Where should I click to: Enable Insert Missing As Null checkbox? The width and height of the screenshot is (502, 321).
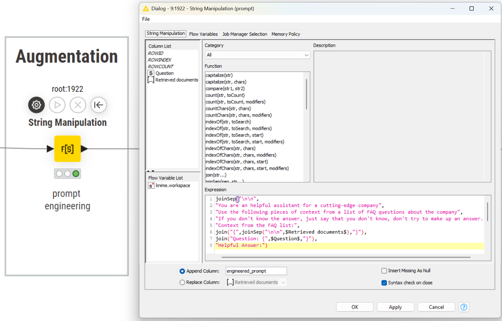[384, 271]
